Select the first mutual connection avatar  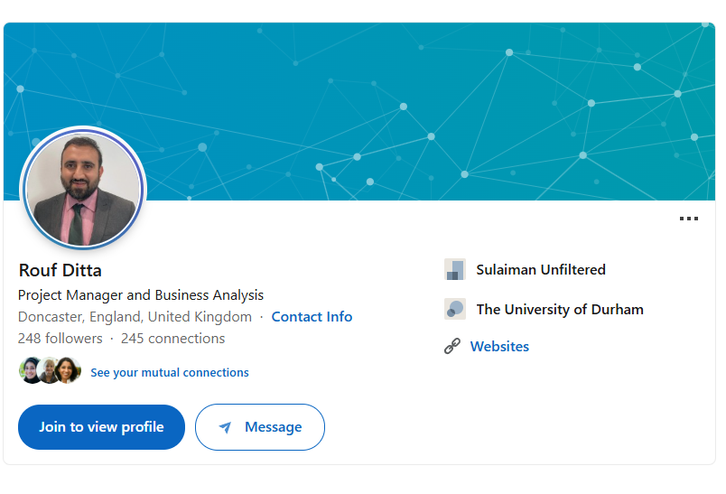pos(31,371)
